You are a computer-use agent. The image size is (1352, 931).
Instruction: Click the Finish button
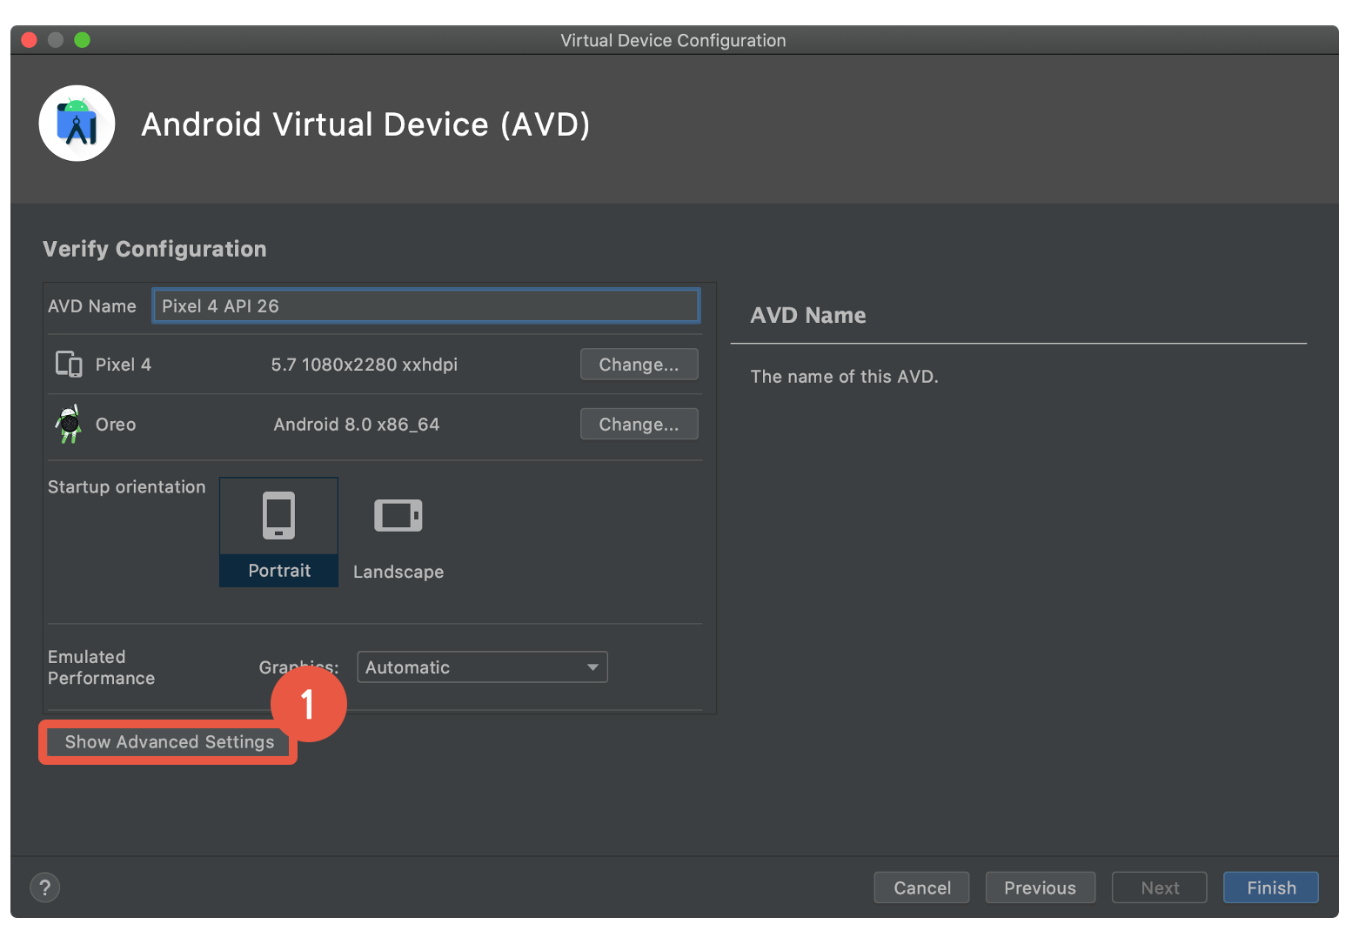tap(1271, 887)
